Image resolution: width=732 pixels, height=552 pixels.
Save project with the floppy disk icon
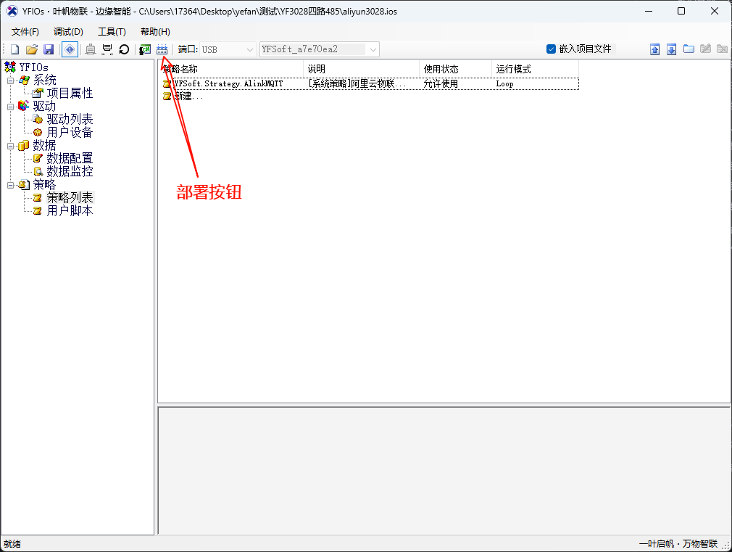click(x=49, y=49)
